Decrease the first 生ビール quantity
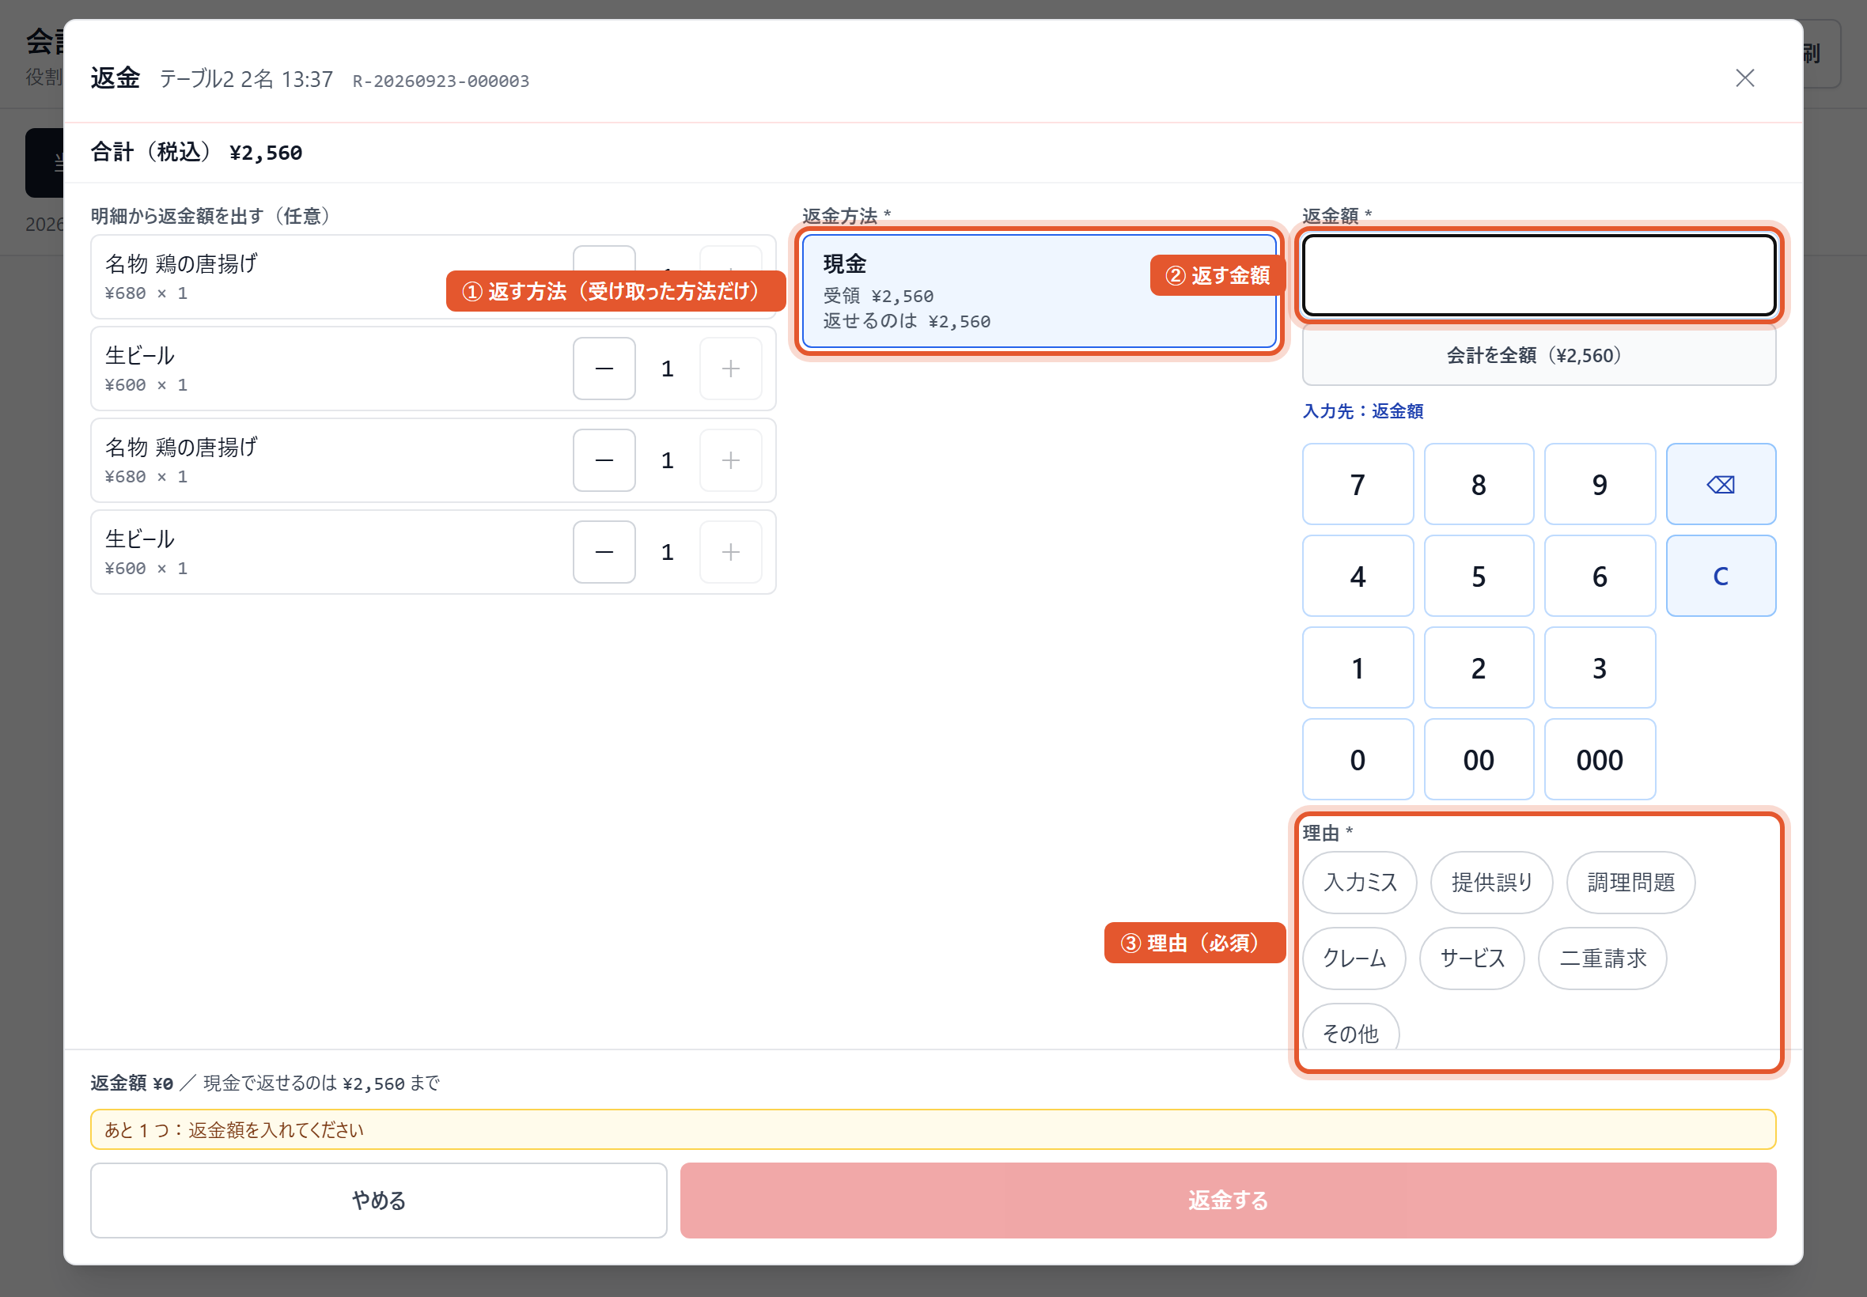1867x1297 pixels. [x=604, y=369]
